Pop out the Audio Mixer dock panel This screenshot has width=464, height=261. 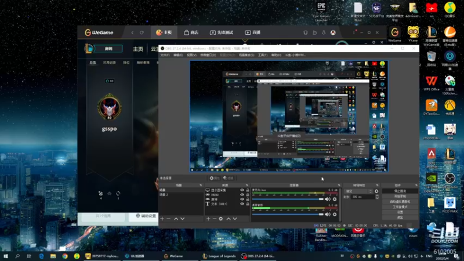(x=339, y=185)
